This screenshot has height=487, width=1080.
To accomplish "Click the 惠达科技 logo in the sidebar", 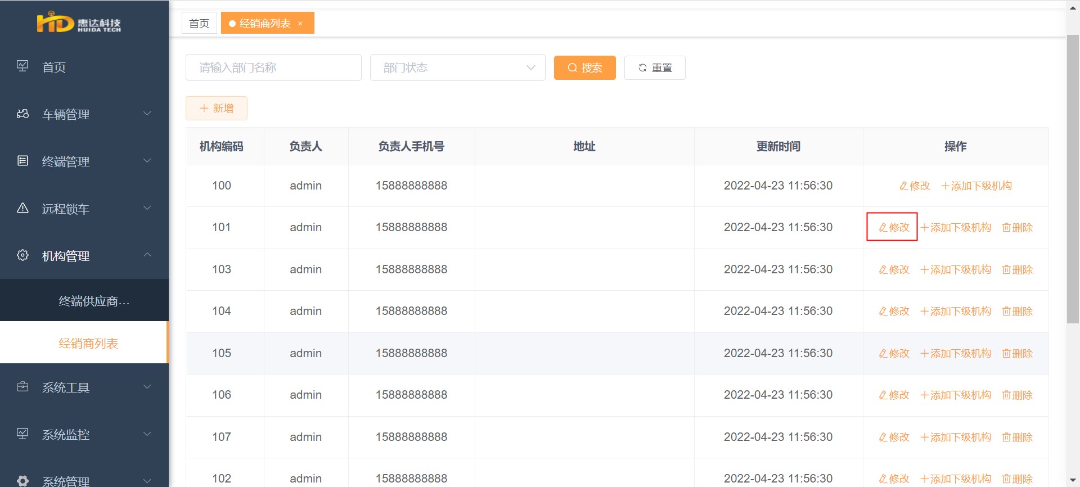I will point(79,23).
